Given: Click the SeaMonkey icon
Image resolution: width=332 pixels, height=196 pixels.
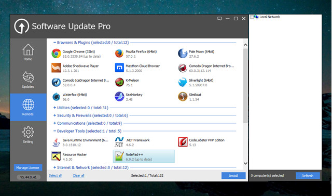Looking at the screenshot, I should pyautogui.click(x=119, y=97).
